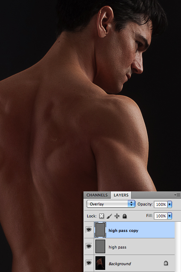The image size is (181, 272).
Task: Hide the high pass copy layer
Action: tap(89, 230)
